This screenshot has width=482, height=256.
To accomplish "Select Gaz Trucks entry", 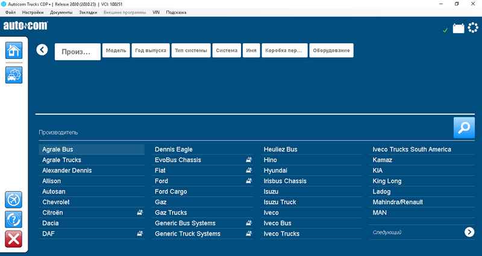I will pos(203,213).
